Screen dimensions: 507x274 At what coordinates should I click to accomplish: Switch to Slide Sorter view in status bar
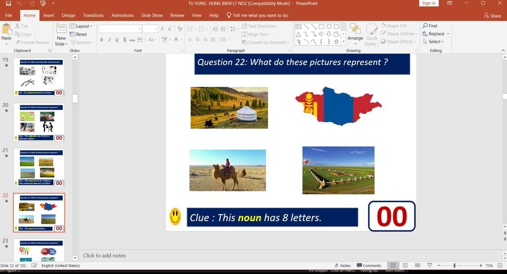(405, 265)
